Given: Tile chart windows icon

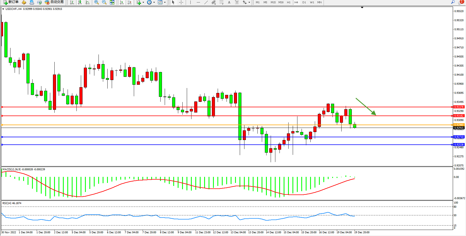Looking at the screenshot, I should (112, 2).
